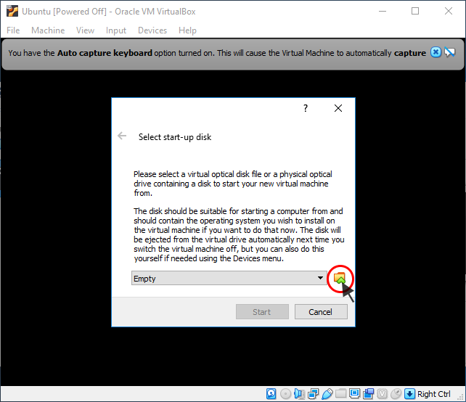Open the File menu

[13, 30]
